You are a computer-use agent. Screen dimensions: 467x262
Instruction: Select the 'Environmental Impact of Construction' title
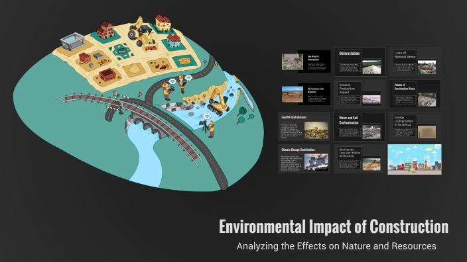[334, 227]
